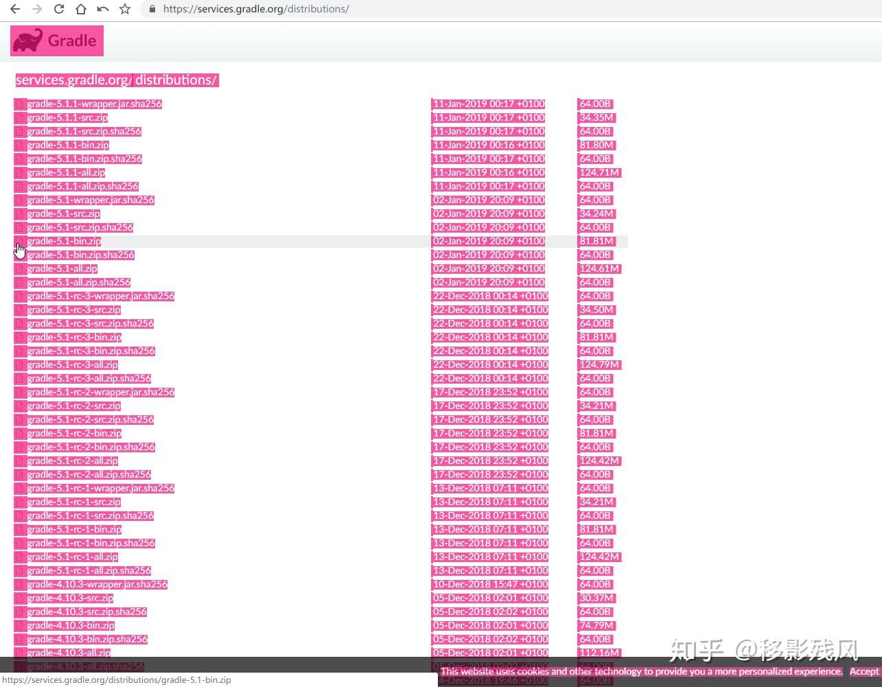The width and height of the screenshot is (882, 687).
Task: Select the 34.35M size value
Action: click(x=596, y=118)
